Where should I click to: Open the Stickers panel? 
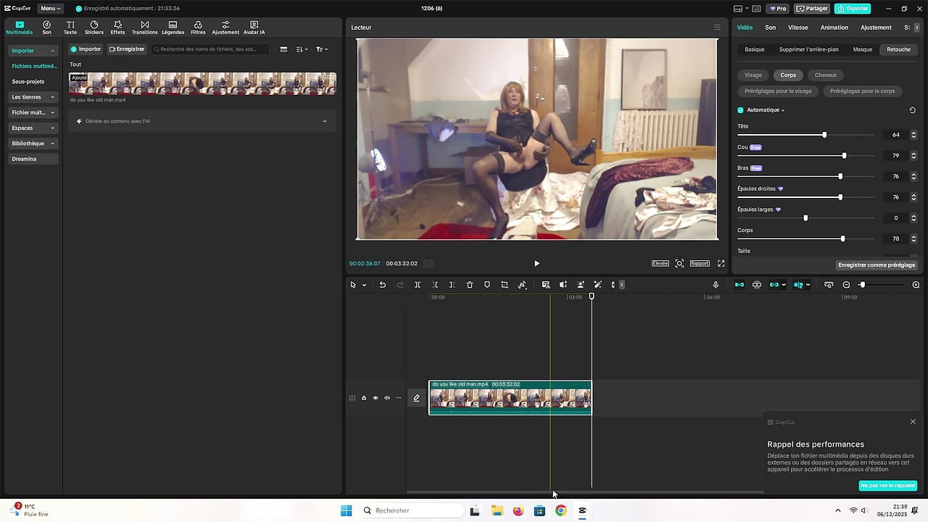(94, 28)
